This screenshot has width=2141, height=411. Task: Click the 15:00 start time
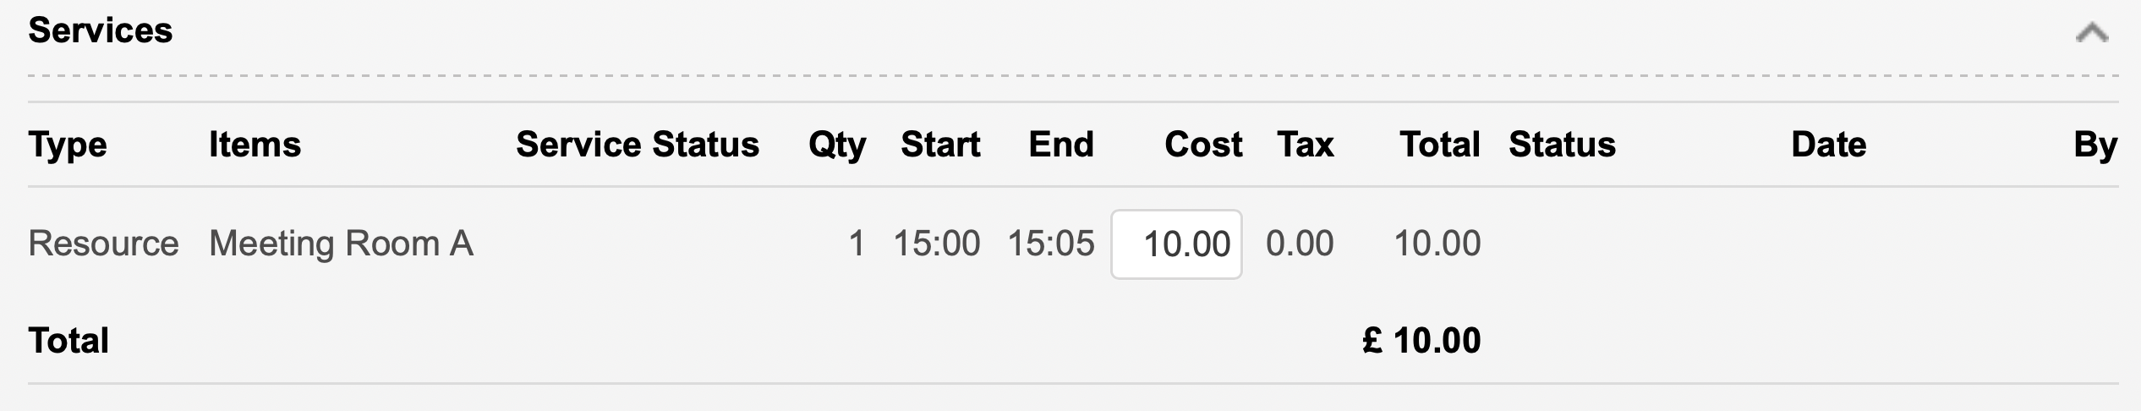pyautogui.click(x=937, y=244)
